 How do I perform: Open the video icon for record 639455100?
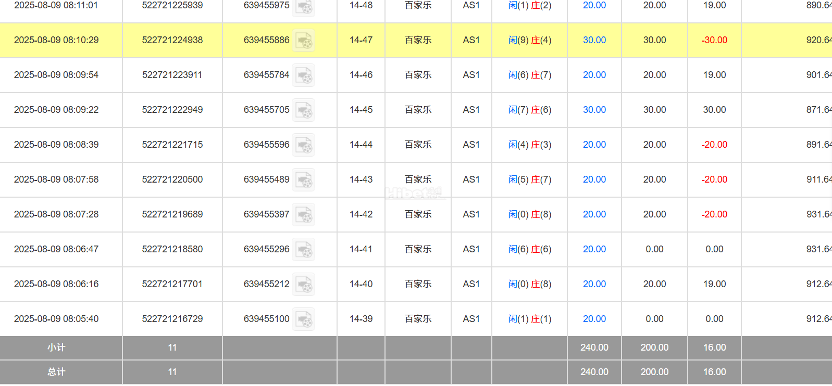coord(303,319)
